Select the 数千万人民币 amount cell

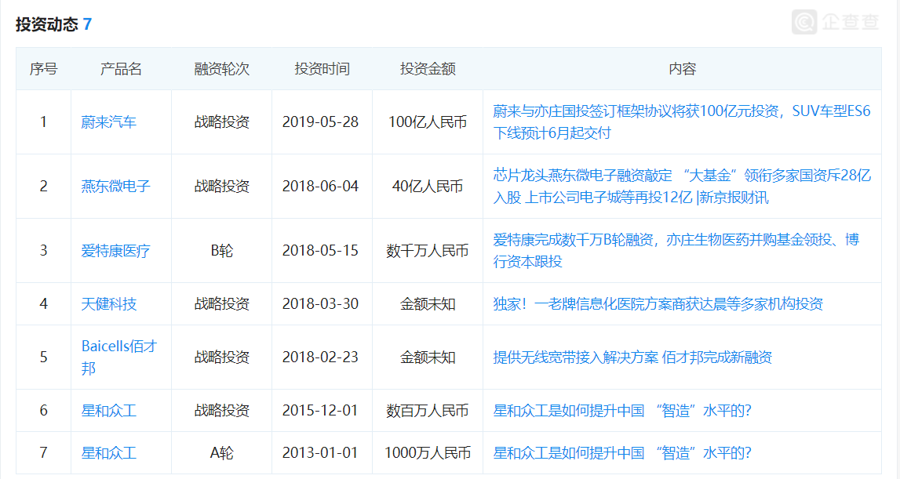428,251
